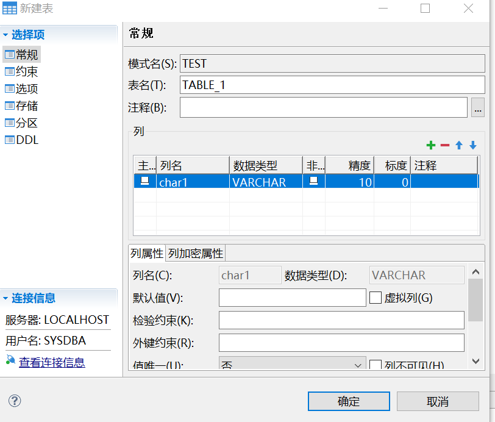Click the 精度 column header
The width and height of the screenshot is (495, 422).
(x=349, y=165)
